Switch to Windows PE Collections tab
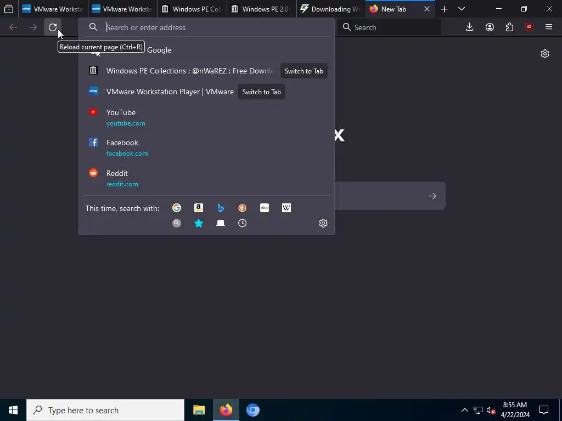 coord(192,9)
